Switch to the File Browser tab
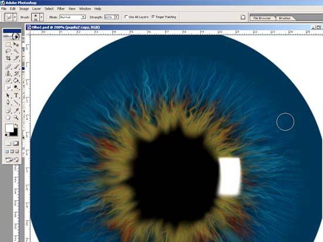323x242 pixels. coord(262,18)
